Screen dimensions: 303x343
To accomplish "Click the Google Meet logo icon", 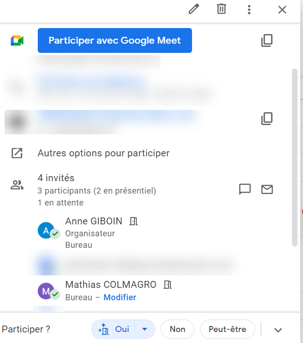I will coord(17,40).
